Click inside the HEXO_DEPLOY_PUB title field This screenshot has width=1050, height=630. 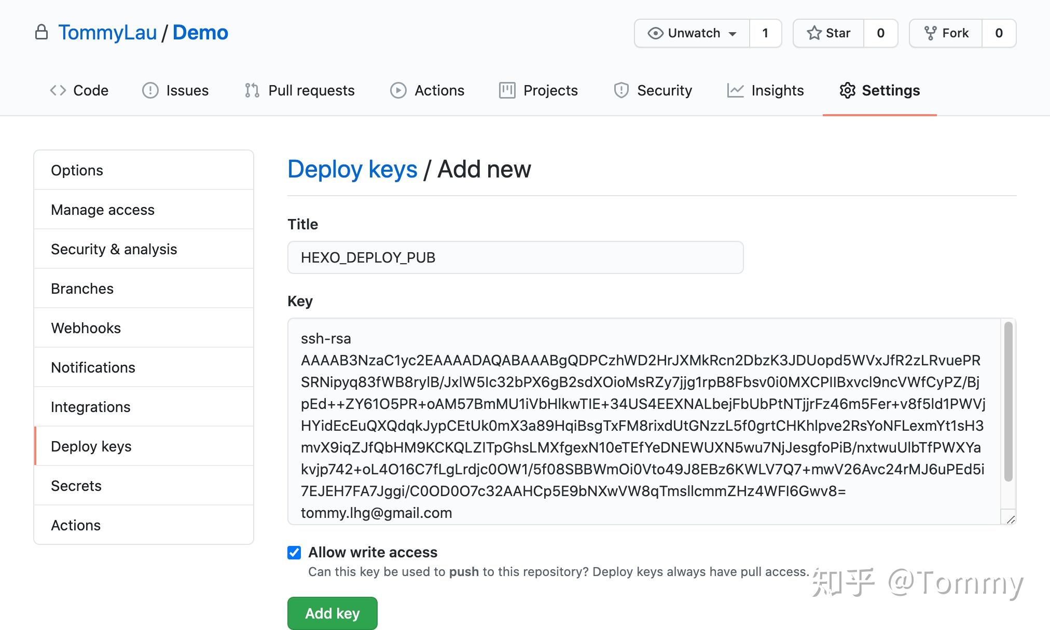coord(515,257)
